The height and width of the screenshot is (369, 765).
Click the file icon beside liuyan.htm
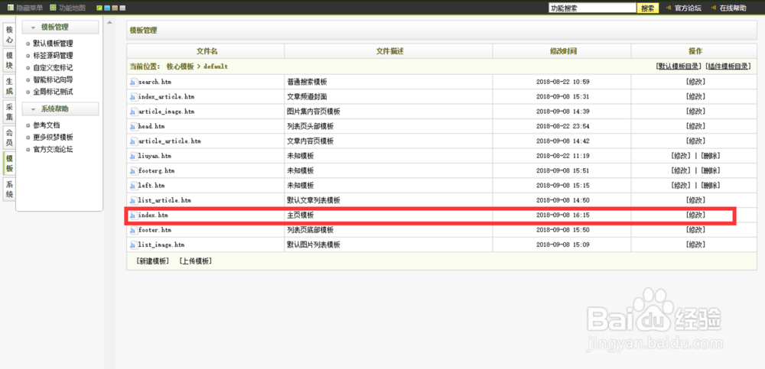point(133,156)
